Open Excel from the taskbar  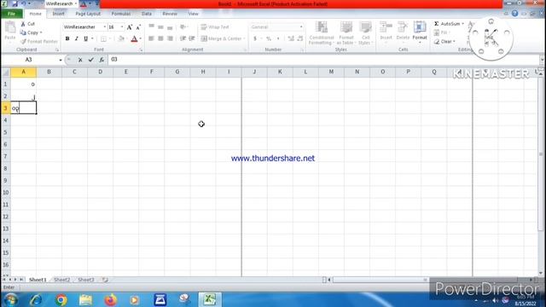210,299
